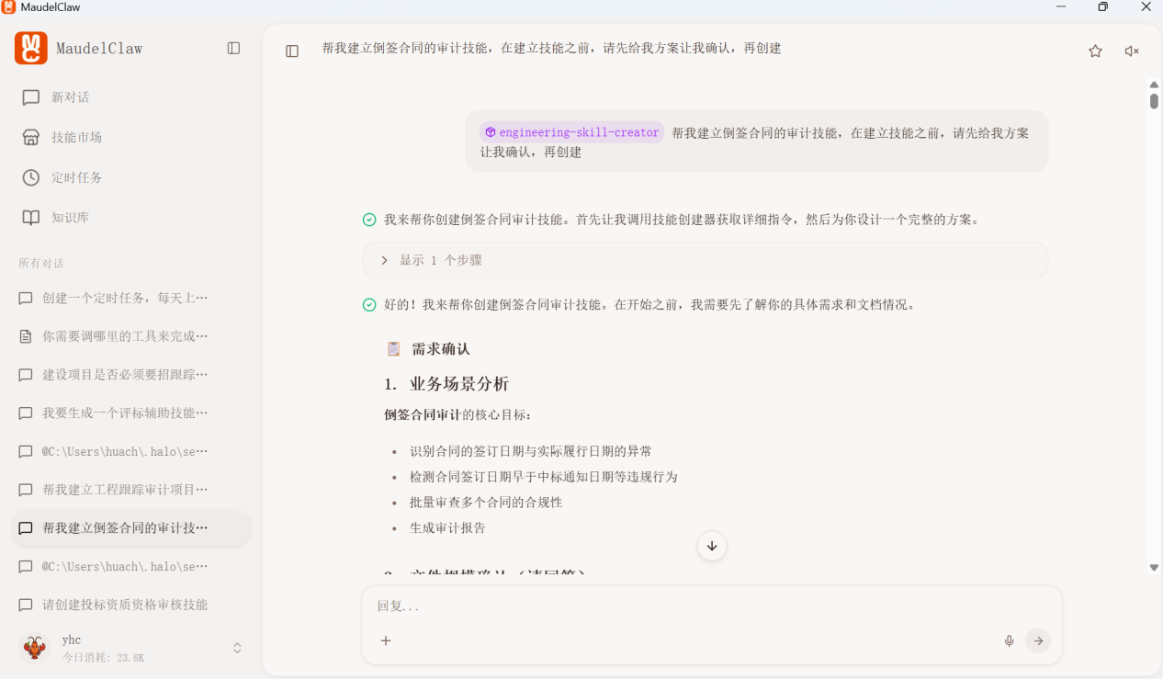
Task: Open conversation 我要生成一个评标辅助技能
Action: [125, 413]
